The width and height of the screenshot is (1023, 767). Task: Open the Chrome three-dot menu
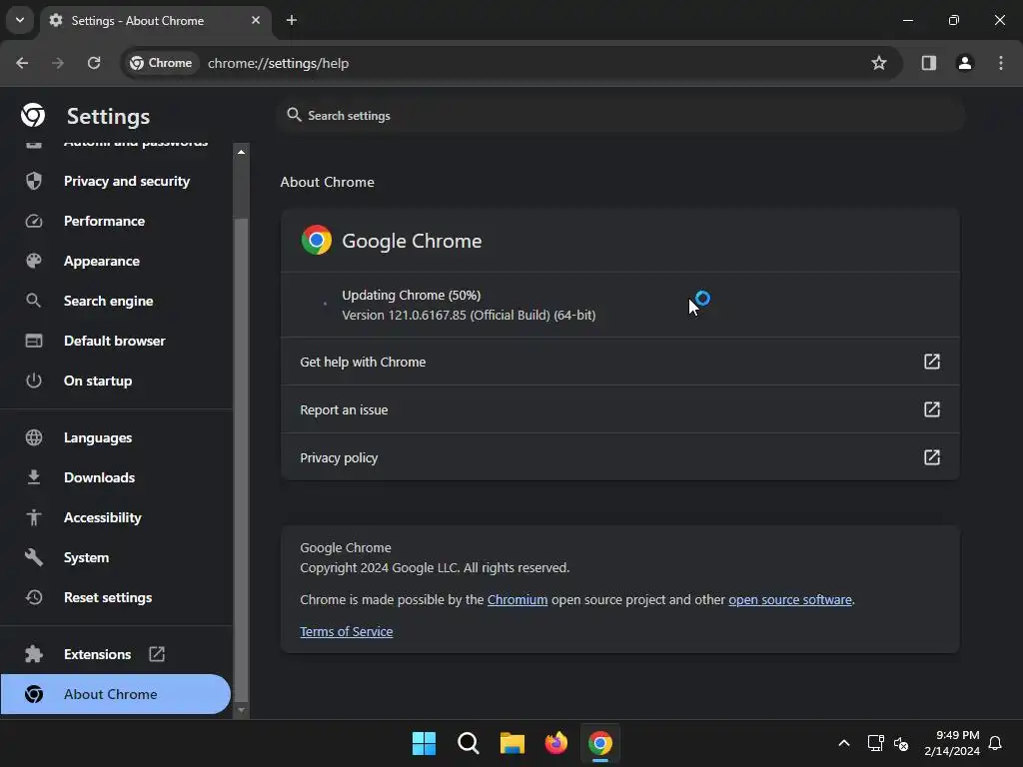(1001, 63)
